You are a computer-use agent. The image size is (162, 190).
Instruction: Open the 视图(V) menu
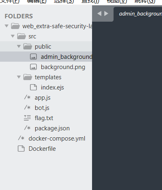(117, 1)
